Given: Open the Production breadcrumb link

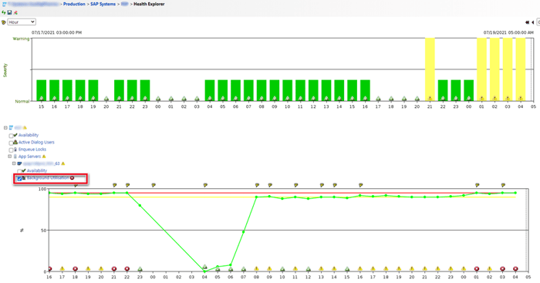Looking at the screenshot, I should coord(74,4).
